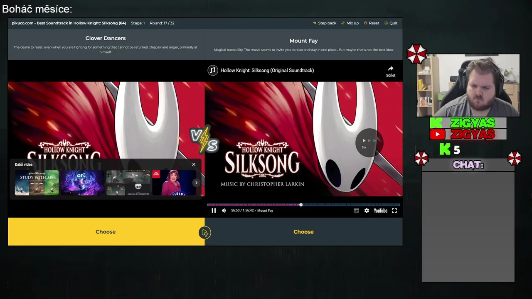This screenshot has height=299, width=532.
Task: Open YouTube player settings gear
Action: pyautogui.click(x=367, y=211)
